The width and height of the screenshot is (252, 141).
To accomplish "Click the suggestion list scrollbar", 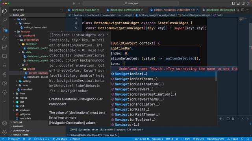I will pos(216,76).
